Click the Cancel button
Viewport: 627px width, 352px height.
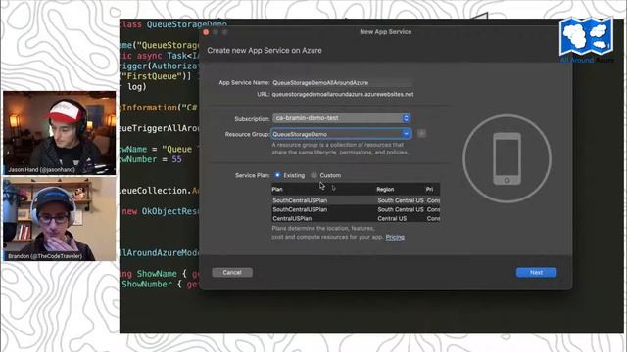pyautogui.click(x=232, y=272)
